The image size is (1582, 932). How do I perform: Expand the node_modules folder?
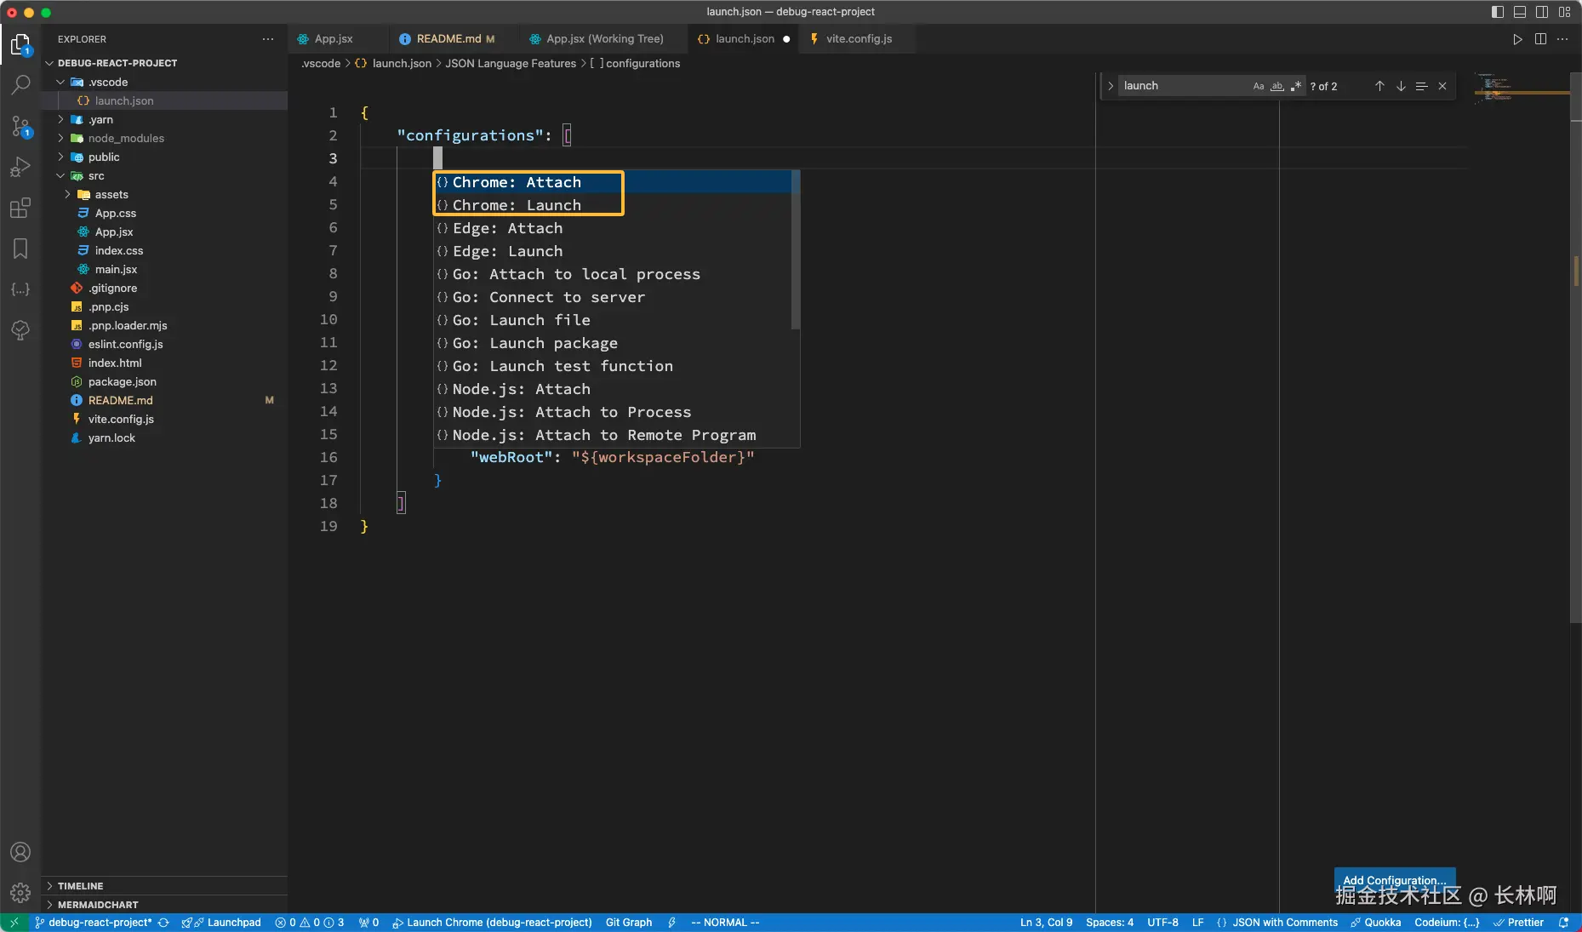pos(126,138)
